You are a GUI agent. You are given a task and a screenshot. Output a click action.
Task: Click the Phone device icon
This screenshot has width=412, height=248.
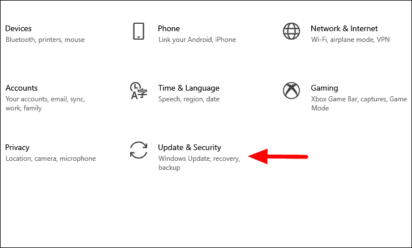click(x=139, y=31)
